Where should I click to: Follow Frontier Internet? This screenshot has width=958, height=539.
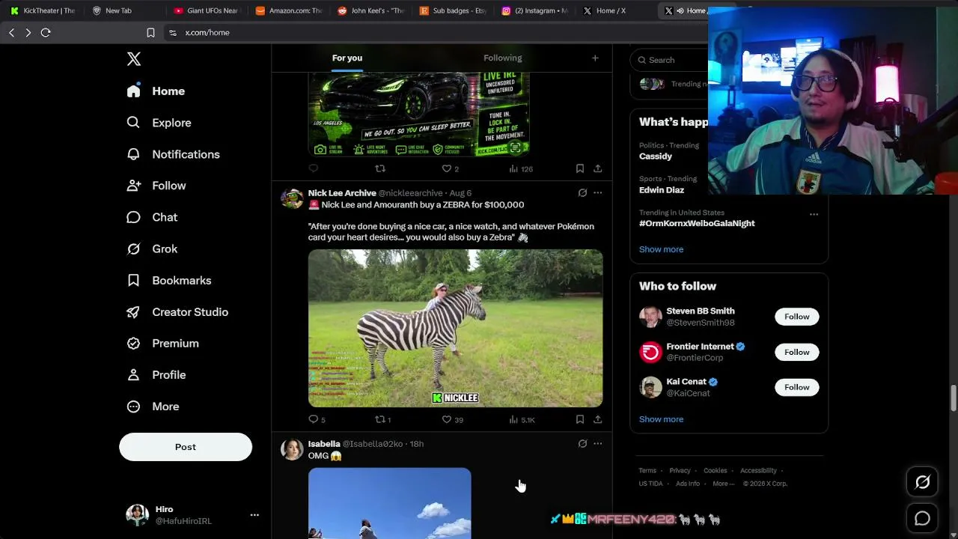(x=797, y=352)
